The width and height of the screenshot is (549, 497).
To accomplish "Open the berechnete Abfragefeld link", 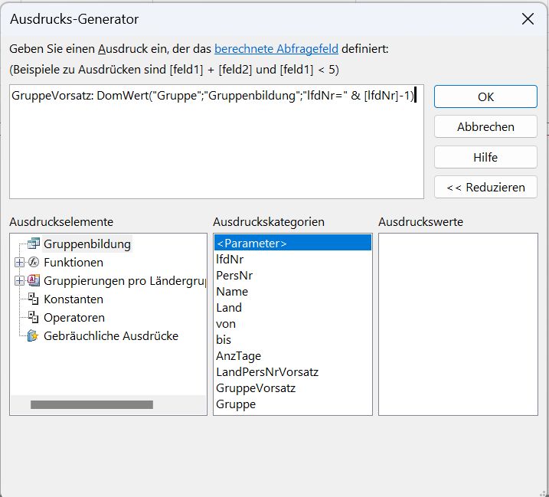I will 276,49.
